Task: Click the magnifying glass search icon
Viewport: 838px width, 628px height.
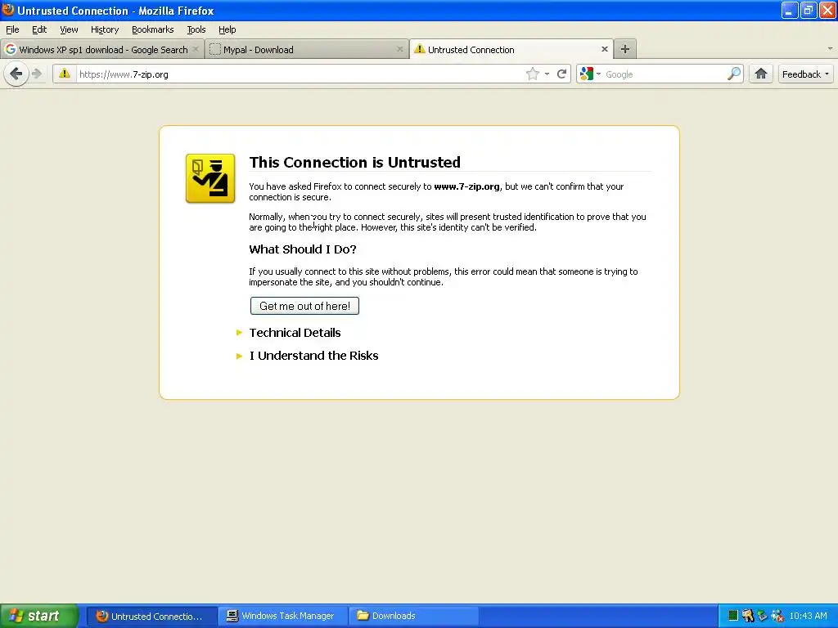Action: tap(734, 74)
